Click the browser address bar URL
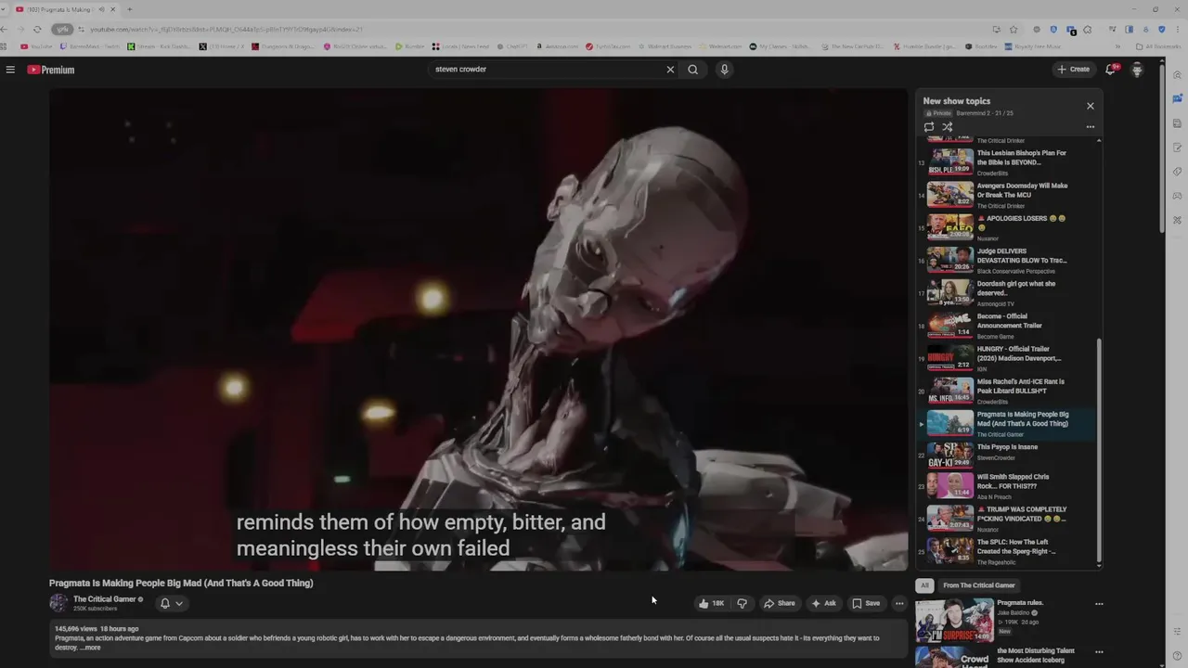1188x668 pixels. (226, 29)
